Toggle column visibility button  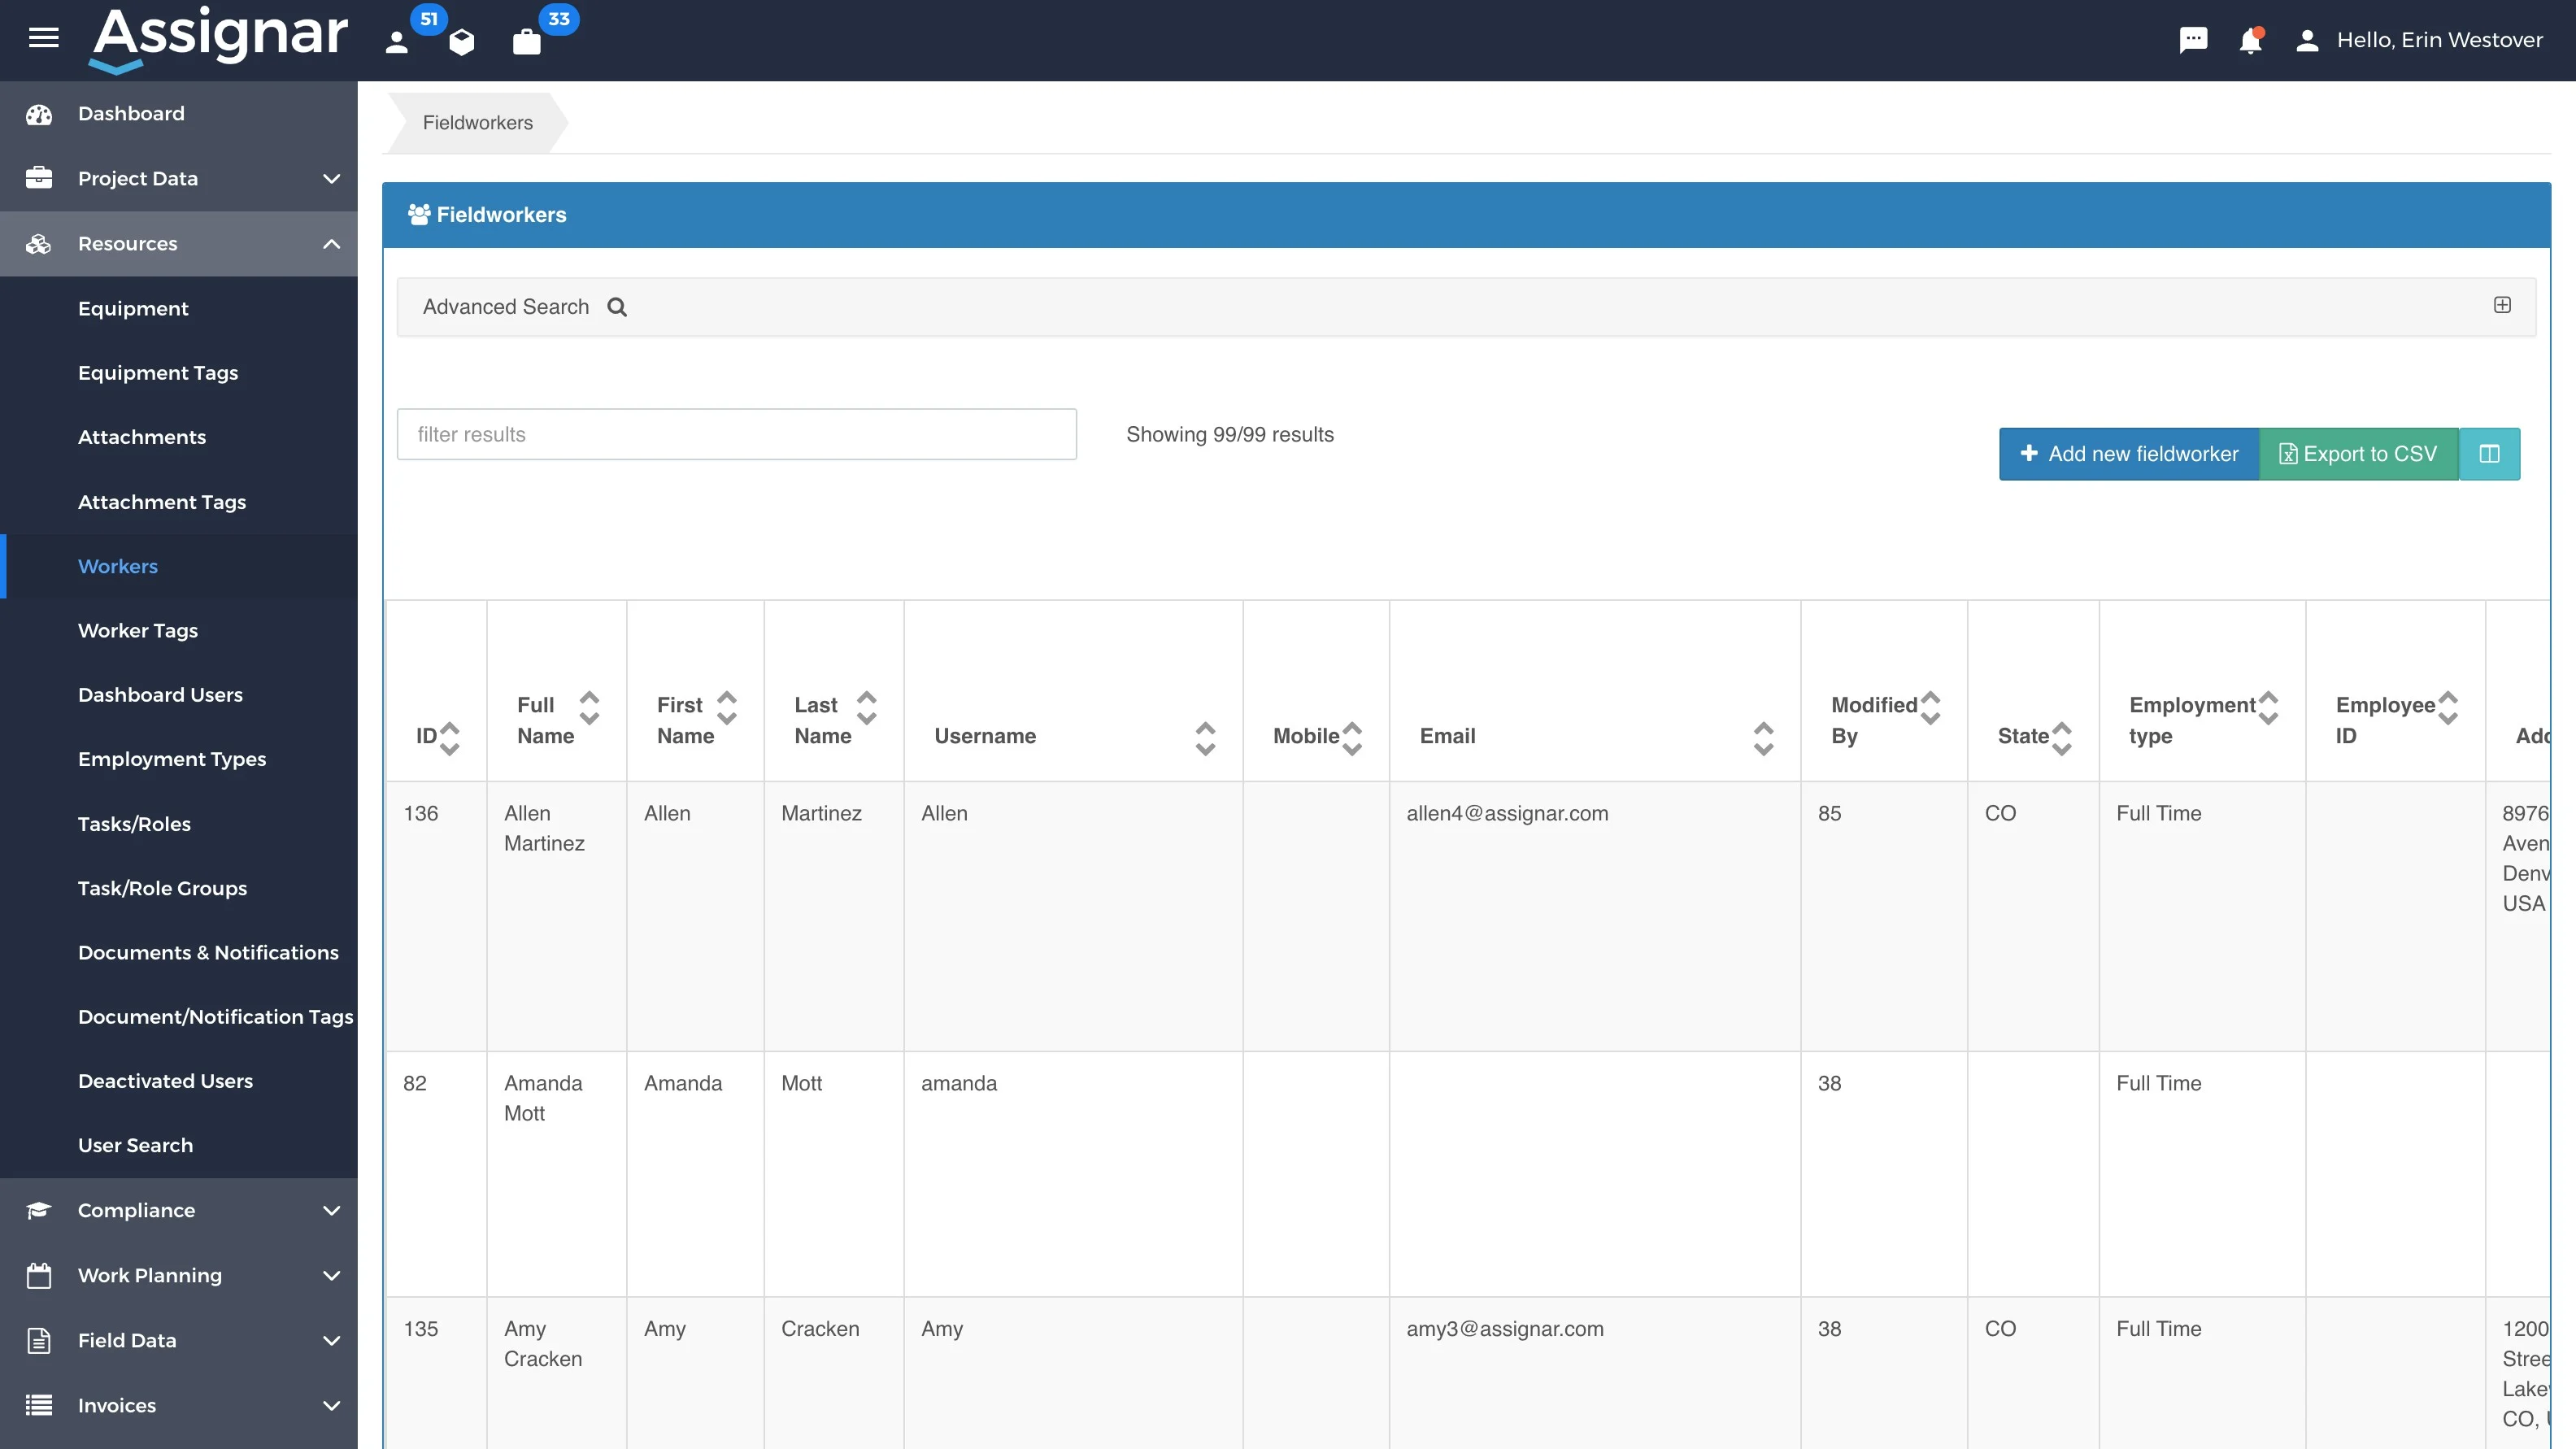click(2489, 454)
